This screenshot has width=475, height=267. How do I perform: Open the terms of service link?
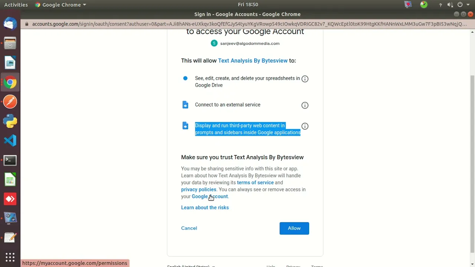255,182
